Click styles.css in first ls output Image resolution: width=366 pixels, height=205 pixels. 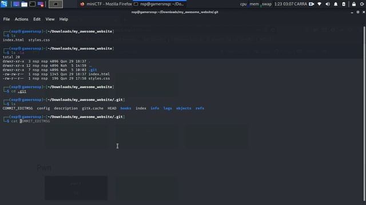[39, 40]
